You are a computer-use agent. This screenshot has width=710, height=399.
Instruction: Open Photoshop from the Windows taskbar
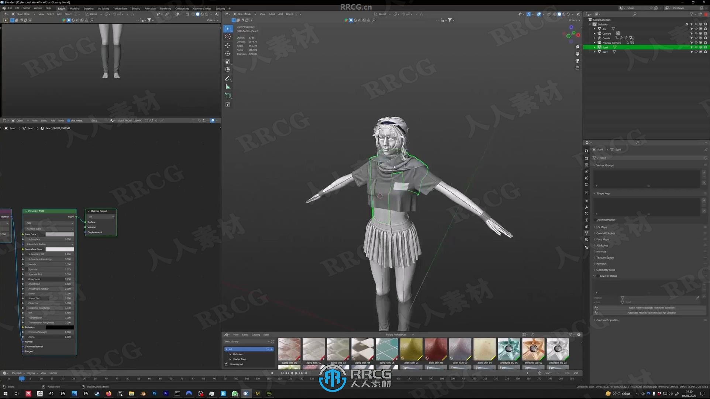point(154,393)
